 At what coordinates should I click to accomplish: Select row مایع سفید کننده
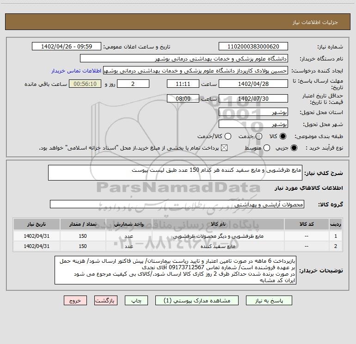coord(178,246)
